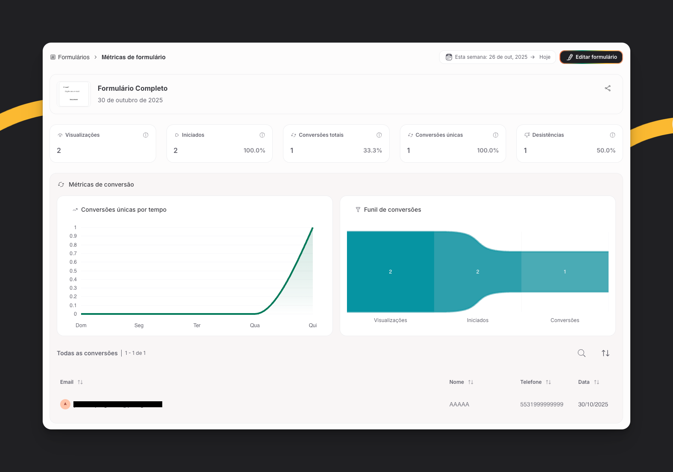Click the sort arrows icon beside search
673x472 pixels.
605,353
